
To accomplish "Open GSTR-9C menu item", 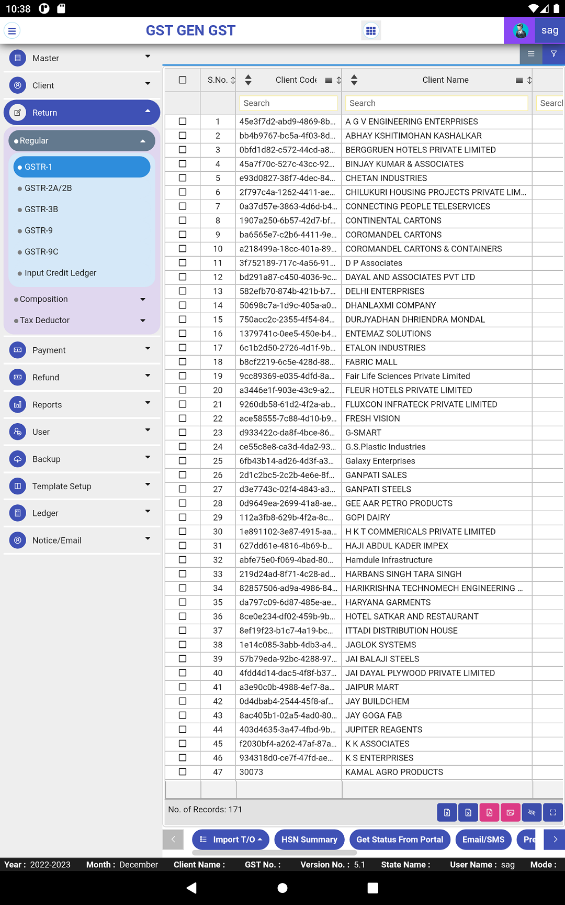I will (x=41, y=252).
